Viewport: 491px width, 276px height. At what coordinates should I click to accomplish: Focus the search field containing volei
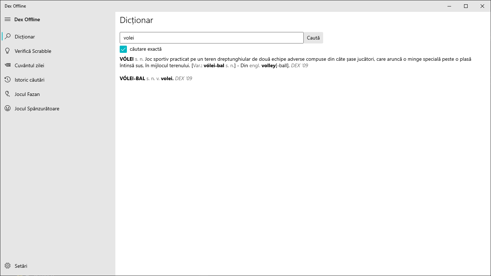(x=212, y=38)
